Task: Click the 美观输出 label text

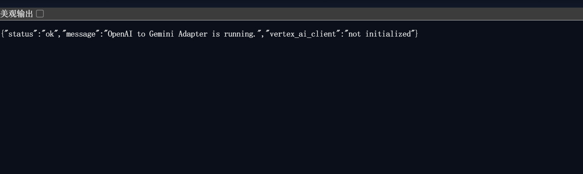Action: (x=17, y=14)
